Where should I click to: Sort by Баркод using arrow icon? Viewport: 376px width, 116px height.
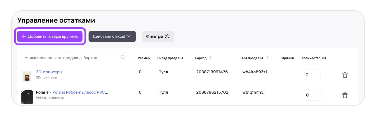tap(211, 58)
